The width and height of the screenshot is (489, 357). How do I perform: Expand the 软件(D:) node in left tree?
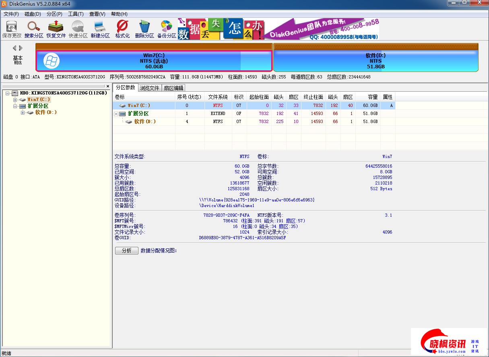pos(23,113)
